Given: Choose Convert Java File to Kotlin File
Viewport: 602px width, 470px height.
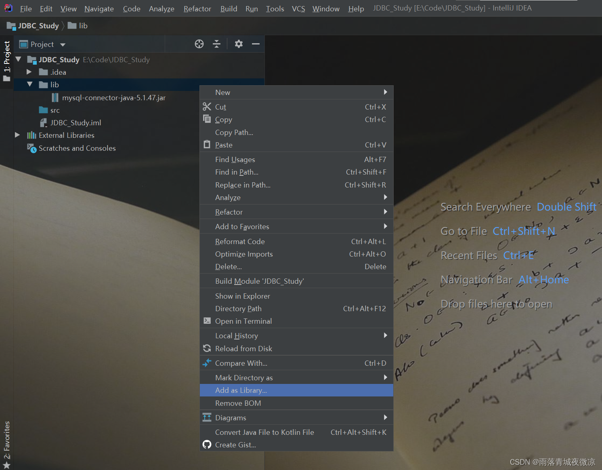Looking at the screenshot, I should coord(296,432).
